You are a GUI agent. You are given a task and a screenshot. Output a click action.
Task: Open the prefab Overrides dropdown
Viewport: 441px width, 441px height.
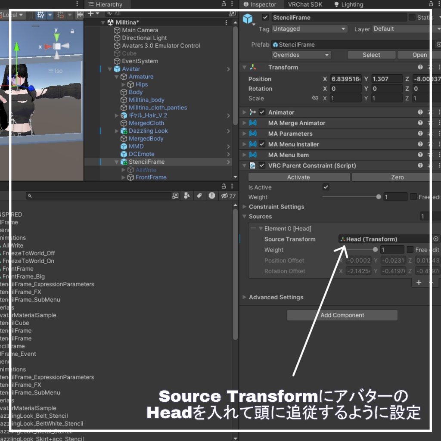(x=301, y=55)
